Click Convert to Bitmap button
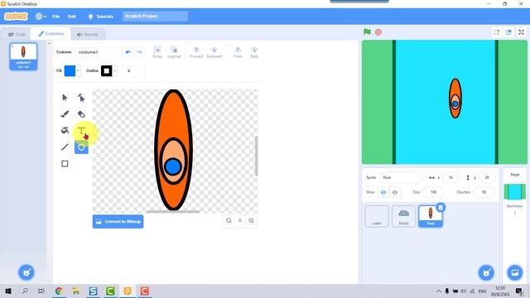 [x=118, y=222]
